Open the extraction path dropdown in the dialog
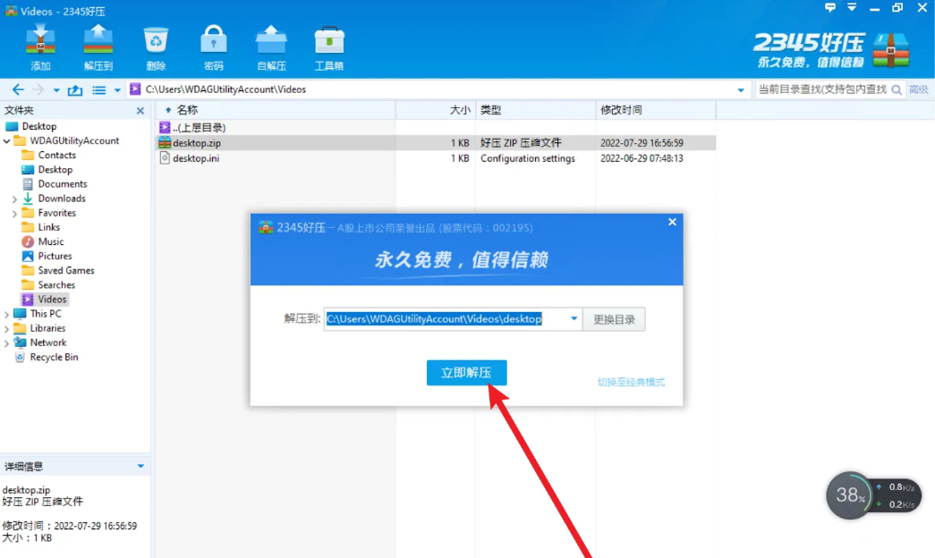The image size is (935, 558). [x=574, y=318]
